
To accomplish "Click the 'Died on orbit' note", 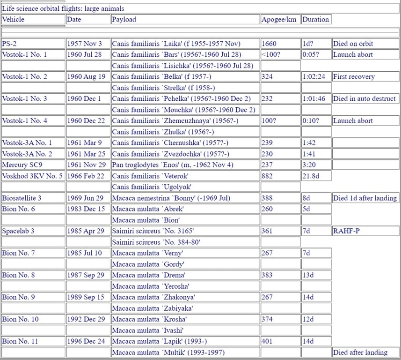I will pos(366,44).
